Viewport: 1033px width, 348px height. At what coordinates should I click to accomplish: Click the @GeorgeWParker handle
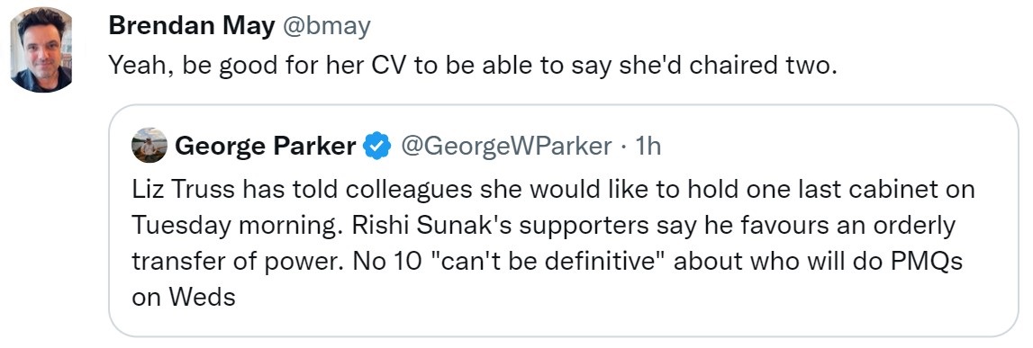506,146
